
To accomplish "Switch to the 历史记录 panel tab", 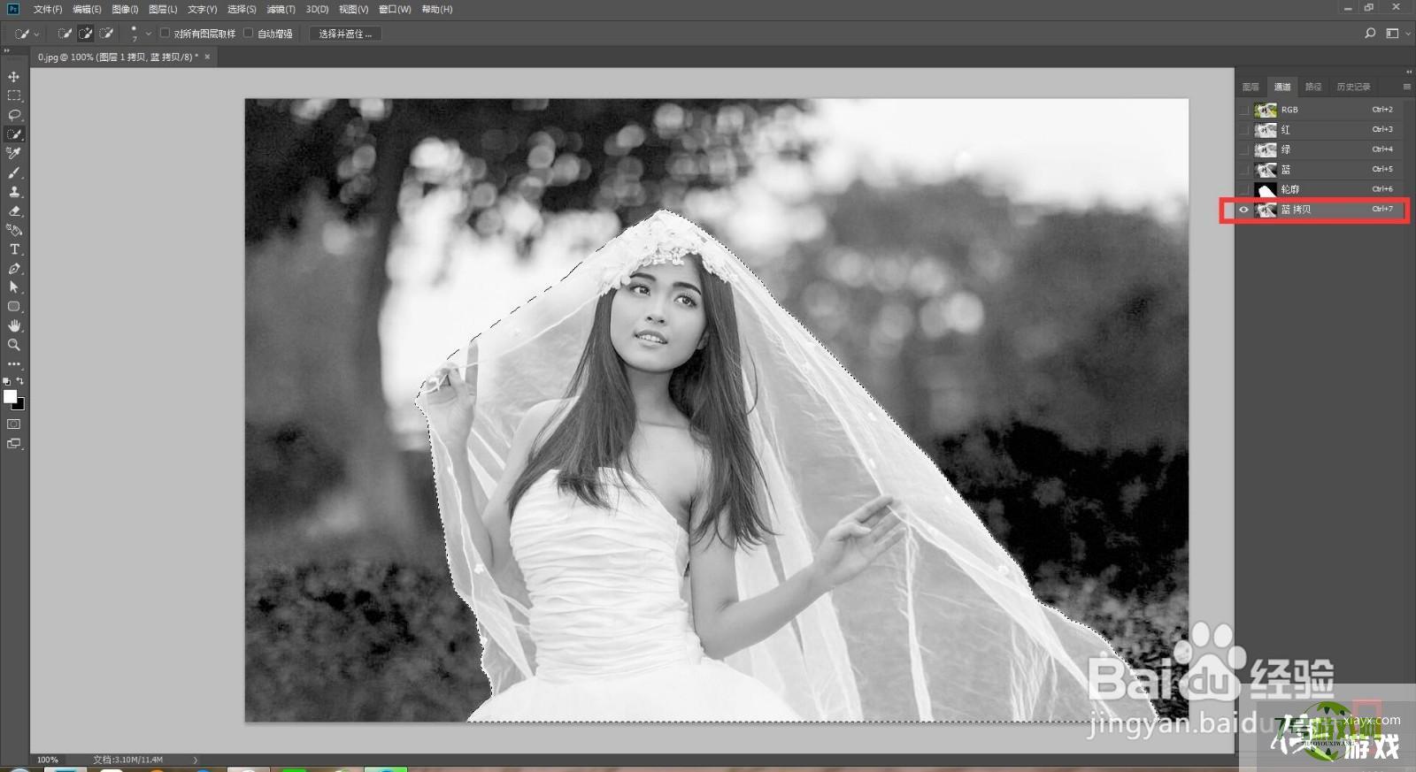I will [1353, 87].
